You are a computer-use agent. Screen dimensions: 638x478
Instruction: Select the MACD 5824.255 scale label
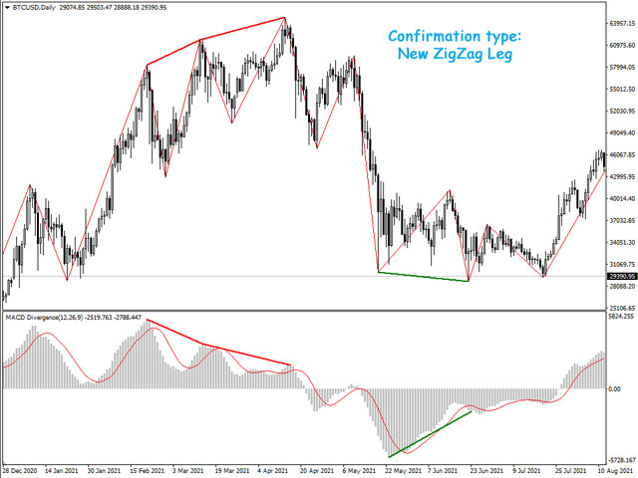click(621, 317)
